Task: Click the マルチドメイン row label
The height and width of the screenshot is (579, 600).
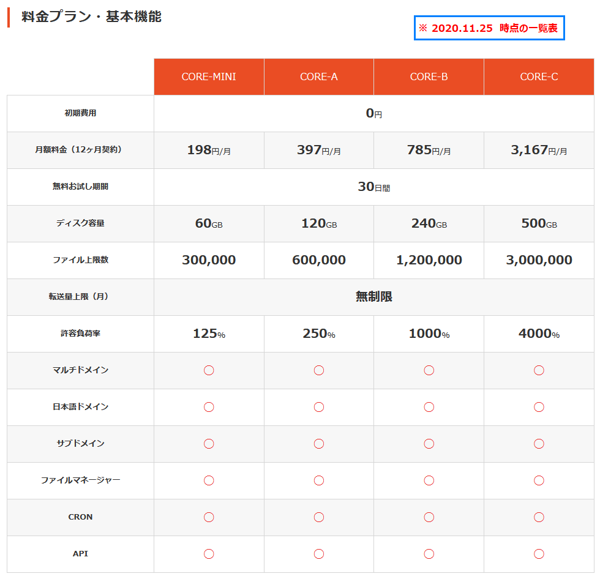Action: 80,370
